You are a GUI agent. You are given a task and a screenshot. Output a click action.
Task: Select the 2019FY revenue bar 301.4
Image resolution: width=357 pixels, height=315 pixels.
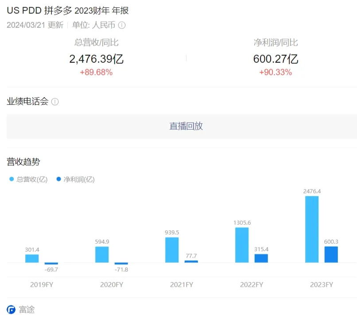click(32, 259)
